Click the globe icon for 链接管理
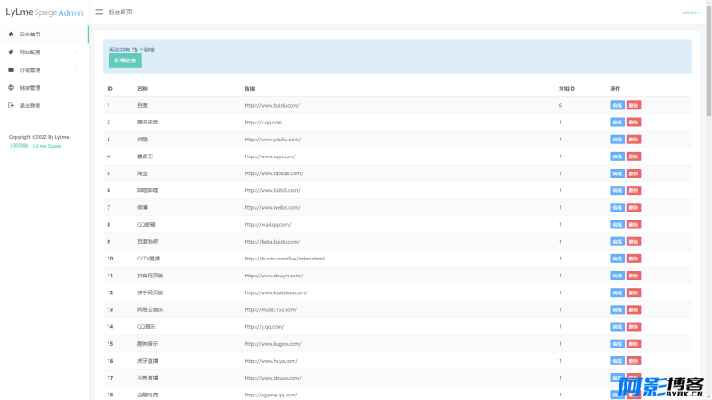712x400 pixels. click(11, 87)
